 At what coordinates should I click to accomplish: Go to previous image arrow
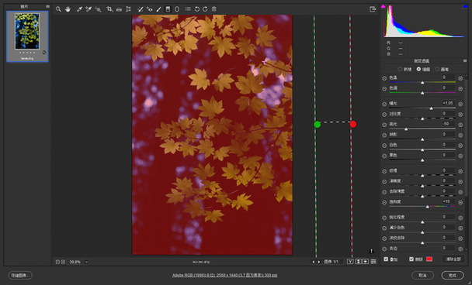314,262
